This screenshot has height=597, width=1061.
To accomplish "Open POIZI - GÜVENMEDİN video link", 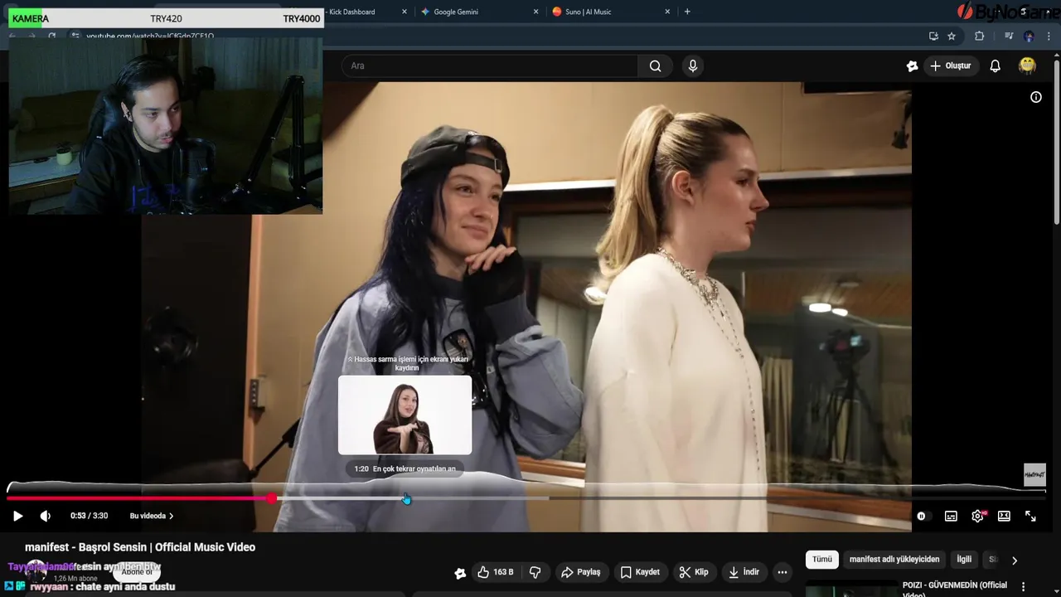I will (954, 589).
